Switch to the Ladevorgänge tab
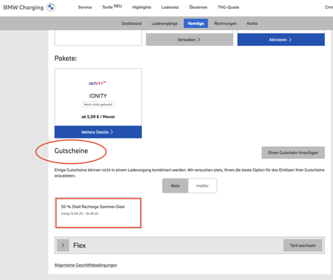Image resolution: width=333 pixels, height=280 pixels. [x=165, y=23]
